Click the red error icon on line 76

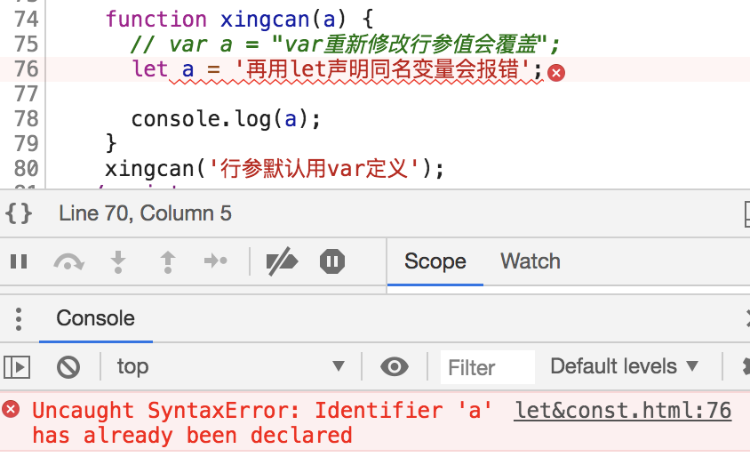pyautogui.click(x=557, y=72)
